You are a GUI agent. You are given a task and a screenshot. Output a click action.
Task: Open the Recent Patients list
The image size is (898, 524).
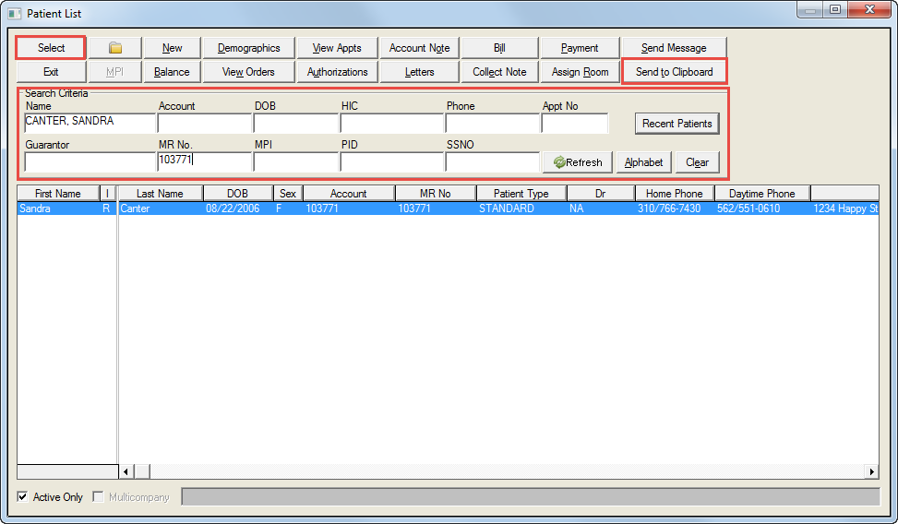pos(676,124)
